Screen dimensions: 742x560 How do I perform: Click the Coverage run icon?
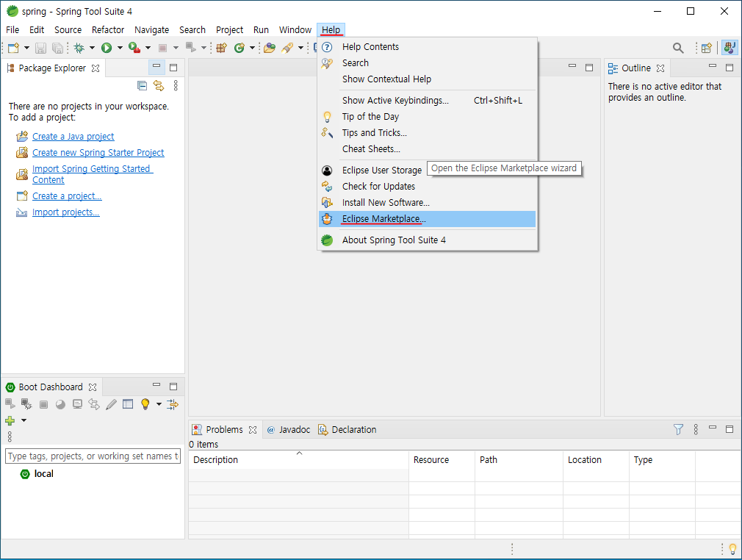tap(134, 48)
